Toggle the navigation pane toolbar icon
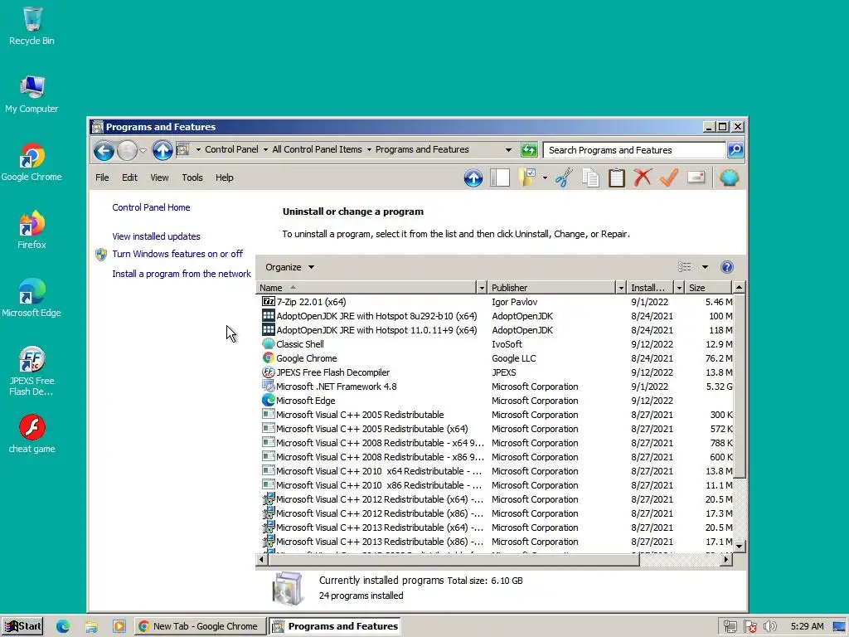 [x=500, y=177]
